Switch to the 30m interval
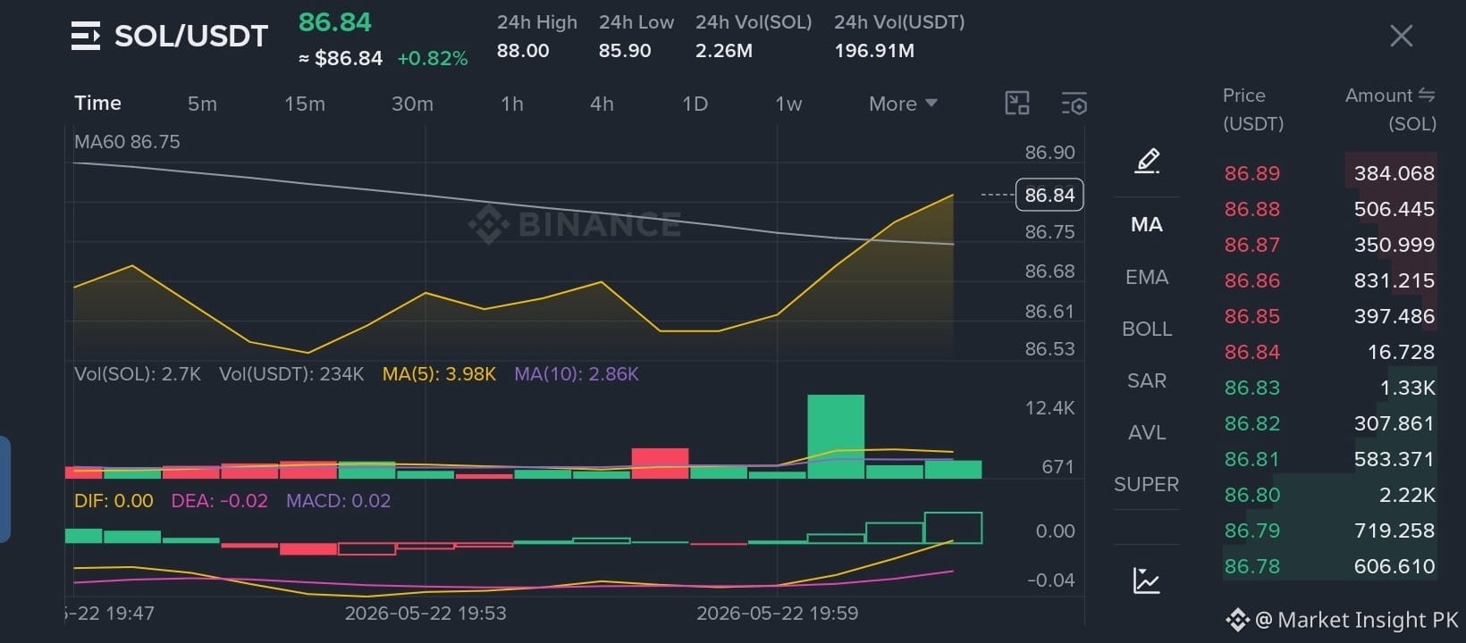This screenshot has height=643, width=1466. [x=412, y=104]
